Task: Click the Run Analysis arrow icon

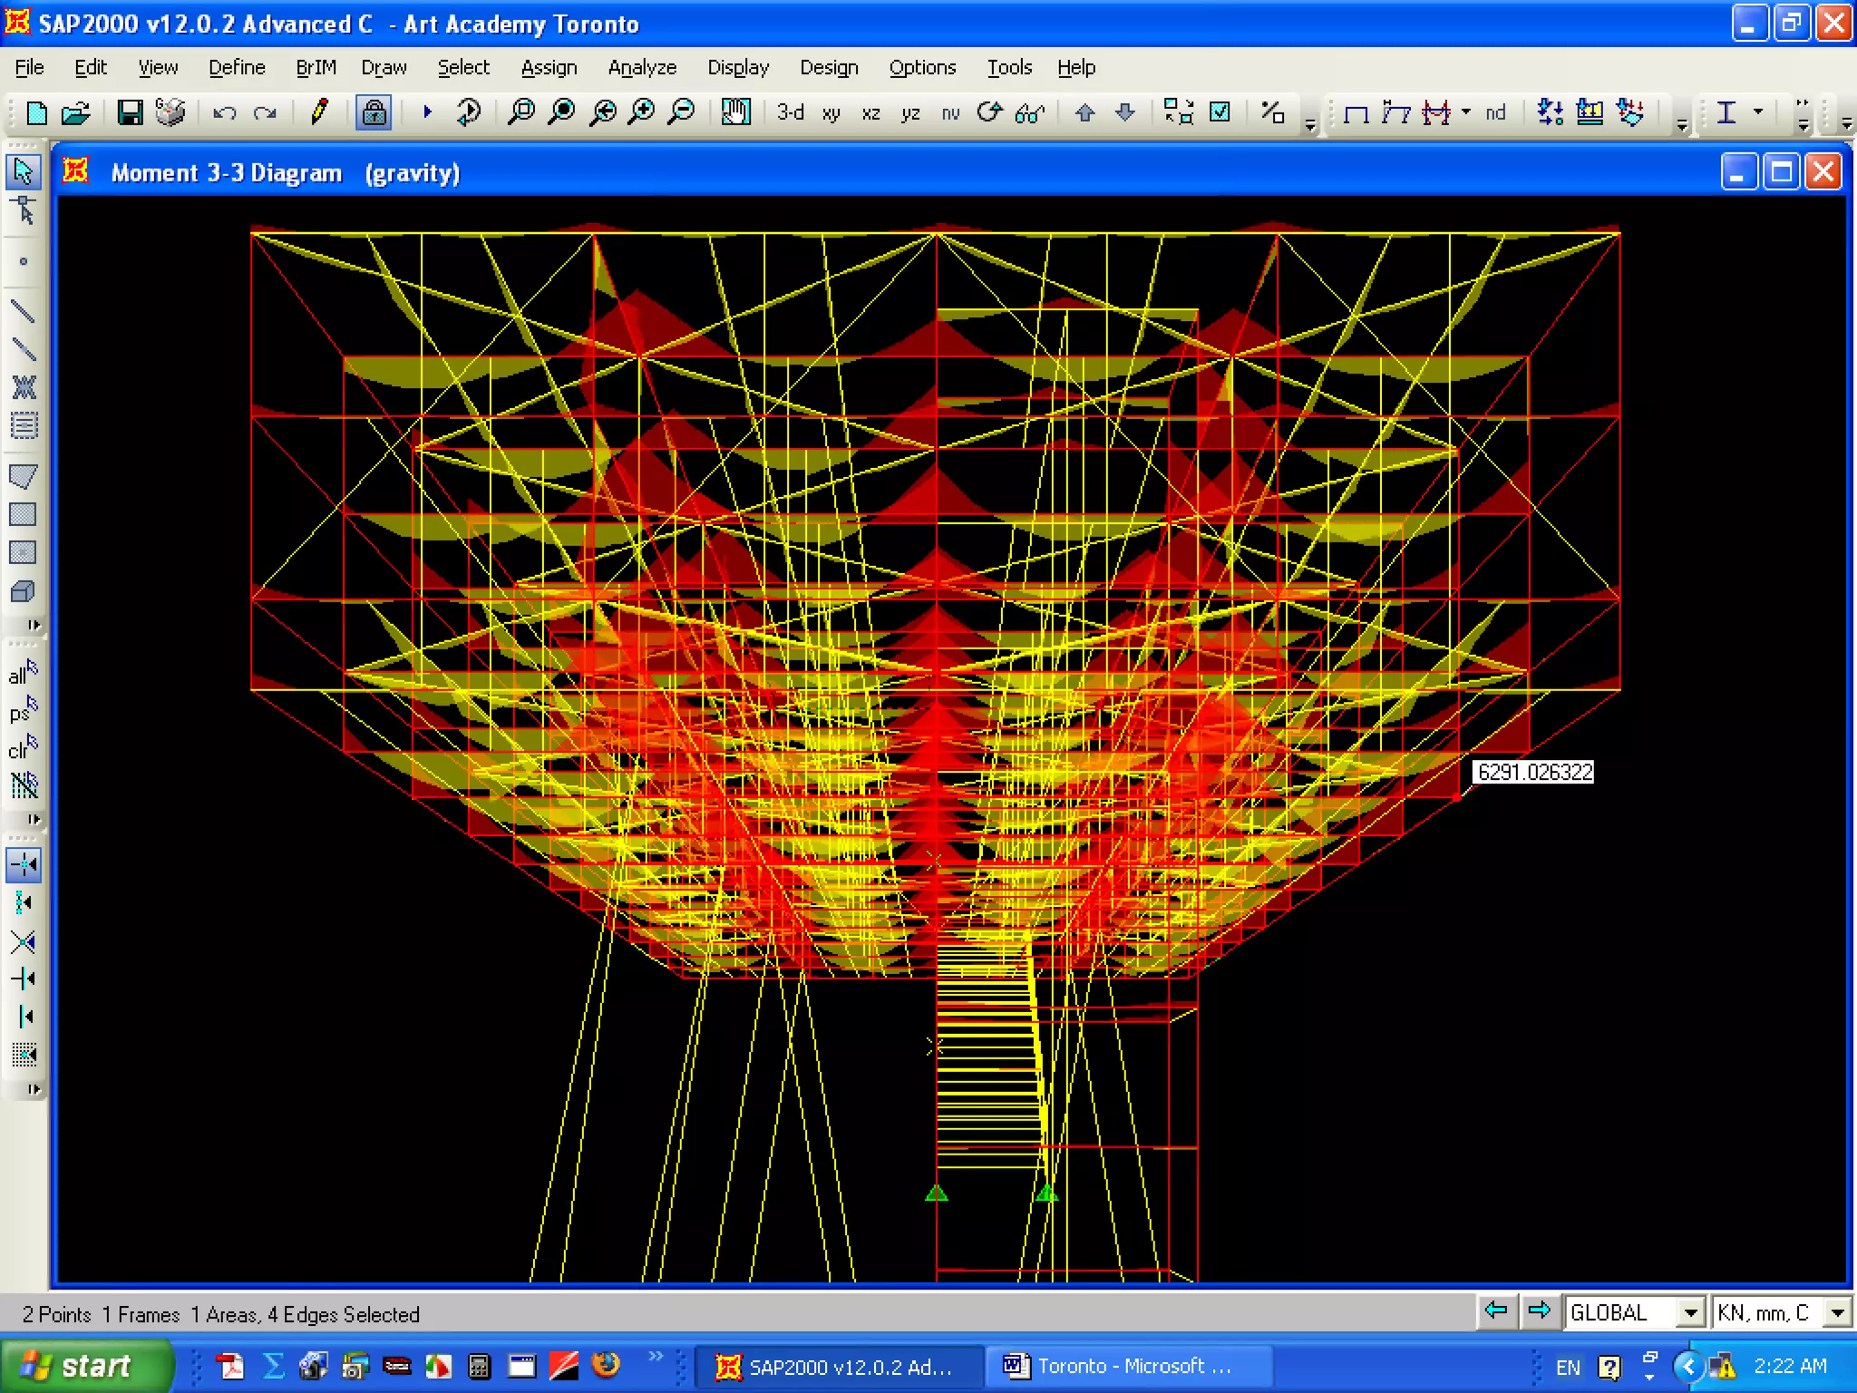Action: pyautogui.click(x=427, y=112)
